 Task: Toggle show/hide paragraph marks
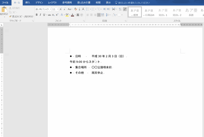point(125,9)
